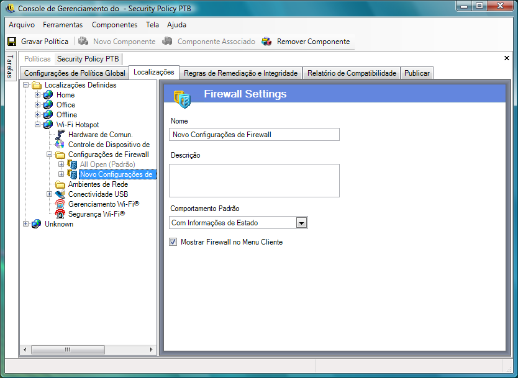Click the Firewall Settings header icon
Screen dimensions: 518x378
click(182, 99)
